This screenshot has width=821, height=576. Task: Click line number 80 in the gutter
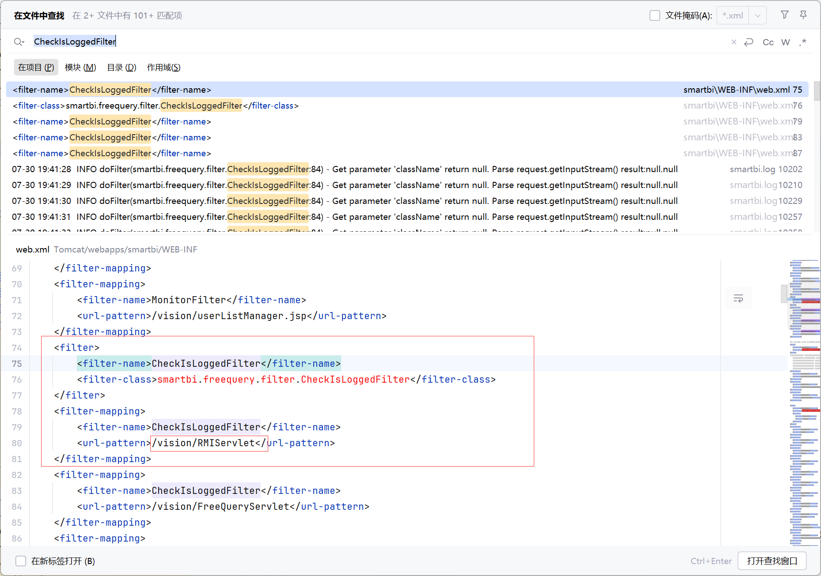pos(17,443)
